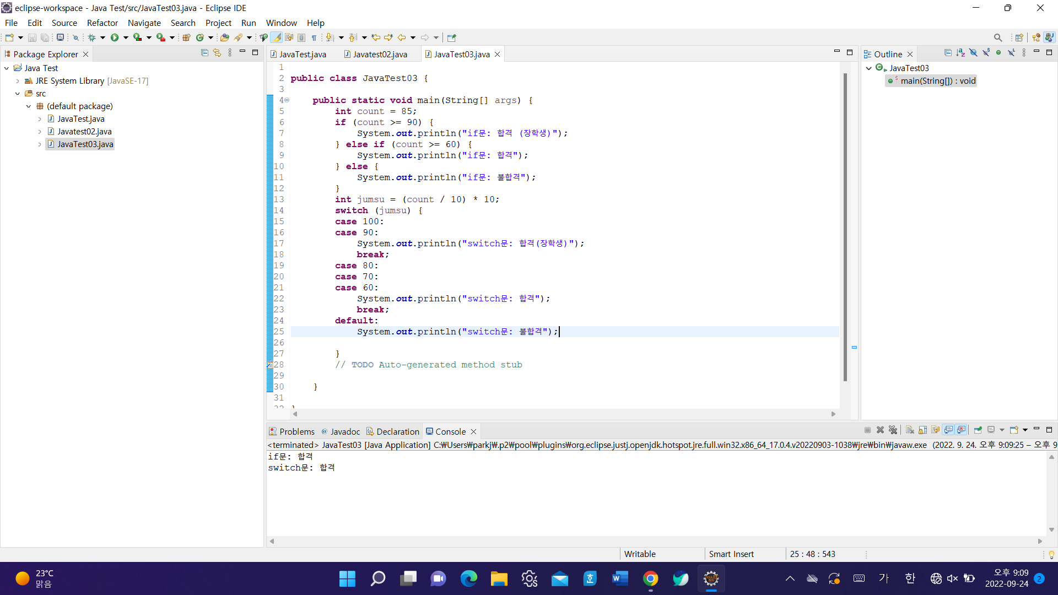Click Remove All Terminated Launches icon
Screen dimensions: 1058x595
pyautogui.click(x=893, y=430)
